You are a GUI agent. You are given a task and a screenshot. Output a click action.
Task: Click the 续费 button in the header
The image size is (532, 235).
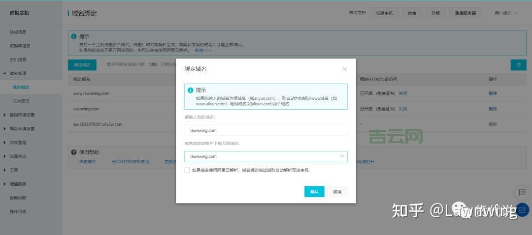pos(412,13)
